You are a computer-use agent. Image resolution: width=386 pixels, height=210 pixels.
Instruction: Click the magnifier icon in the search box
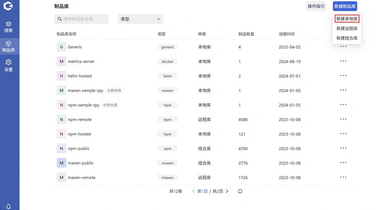click(60, 19)
